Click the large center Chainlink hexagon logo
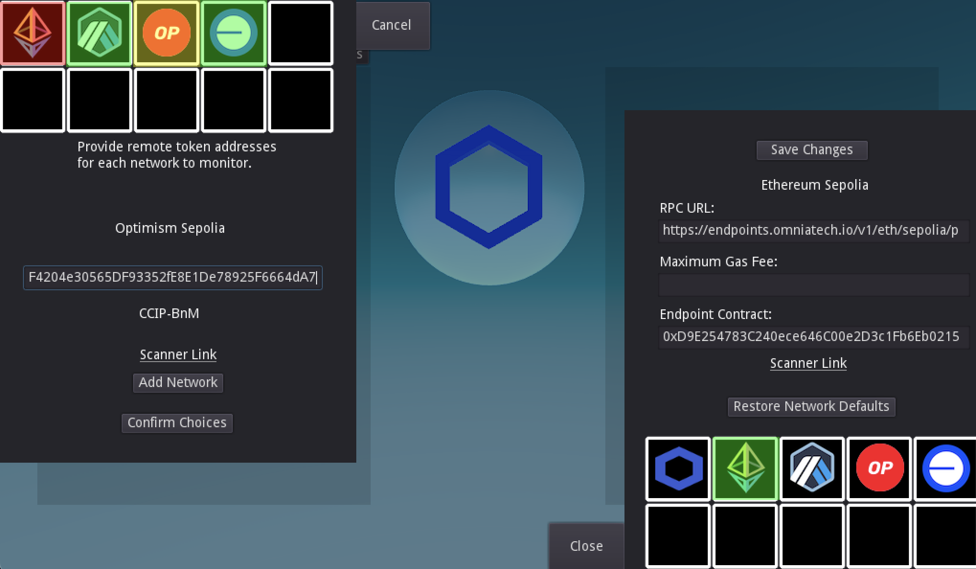The image size is (976, 569). [x=489, y=187]
